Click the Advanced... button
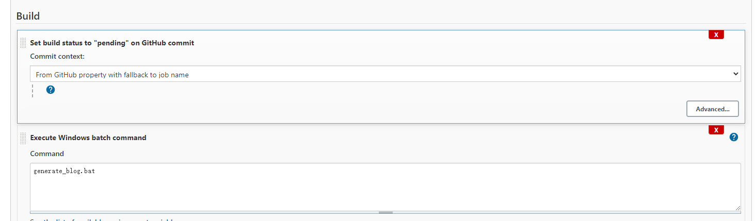Image resolution: width=755 pixels, height=221 pixels. [x=712, y=109]
